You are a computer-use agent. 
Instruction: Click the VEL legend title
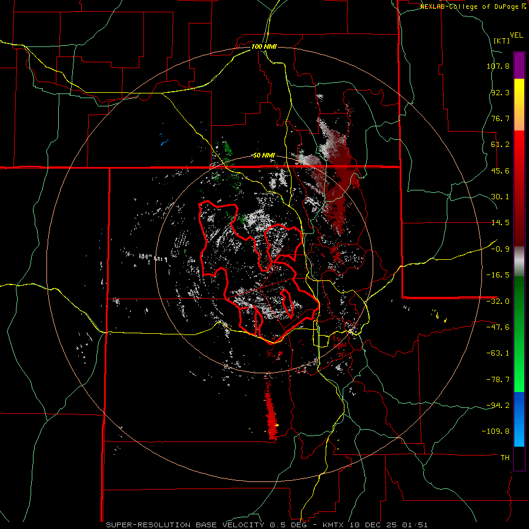pos(516,35)
